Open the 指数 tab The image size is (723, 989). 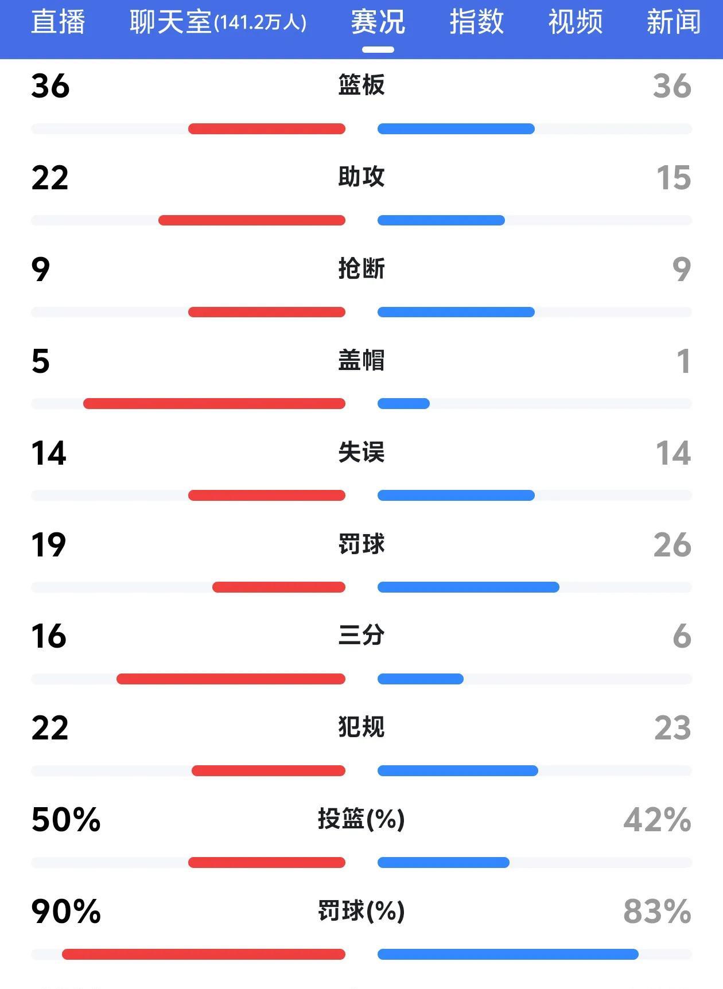pyautogui.click(x=476, y=22)
